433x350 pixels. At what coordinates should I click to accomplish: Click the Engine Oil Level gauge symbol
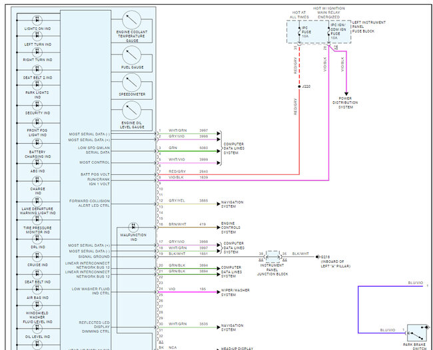[132, 110]
